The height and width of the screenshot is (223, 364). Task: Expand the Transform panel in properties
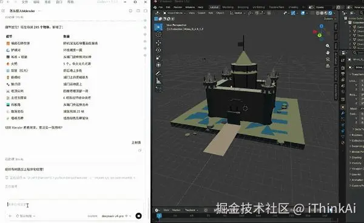point(356,74)
